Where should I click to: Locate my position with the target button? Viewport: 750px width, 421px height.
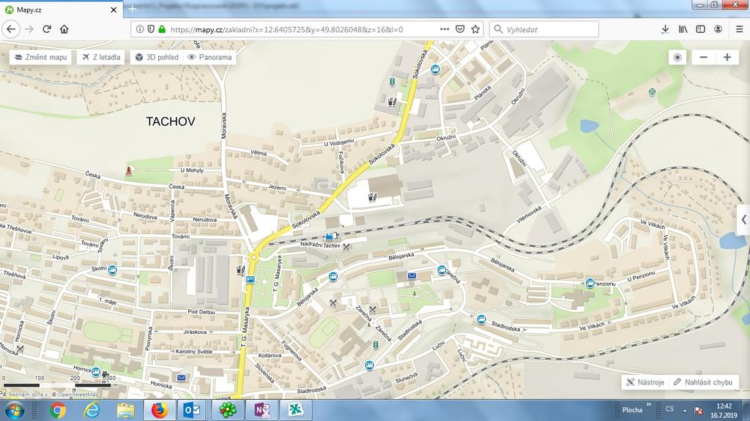tap(677, 57)
